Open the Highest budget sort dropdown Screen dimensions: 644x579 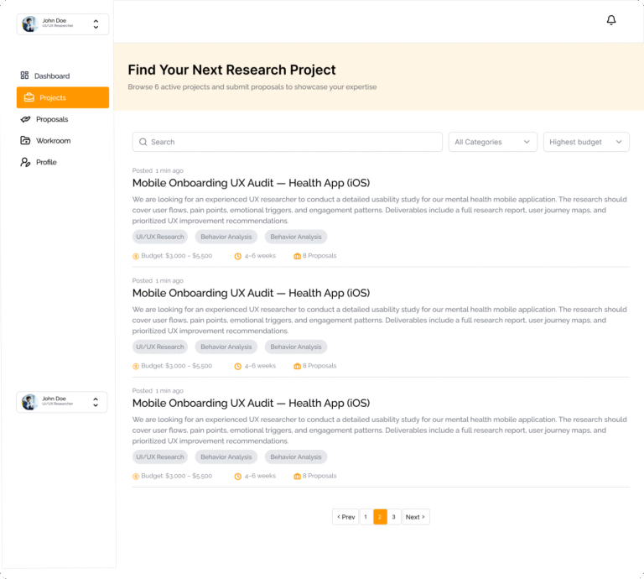coord(586,142)
